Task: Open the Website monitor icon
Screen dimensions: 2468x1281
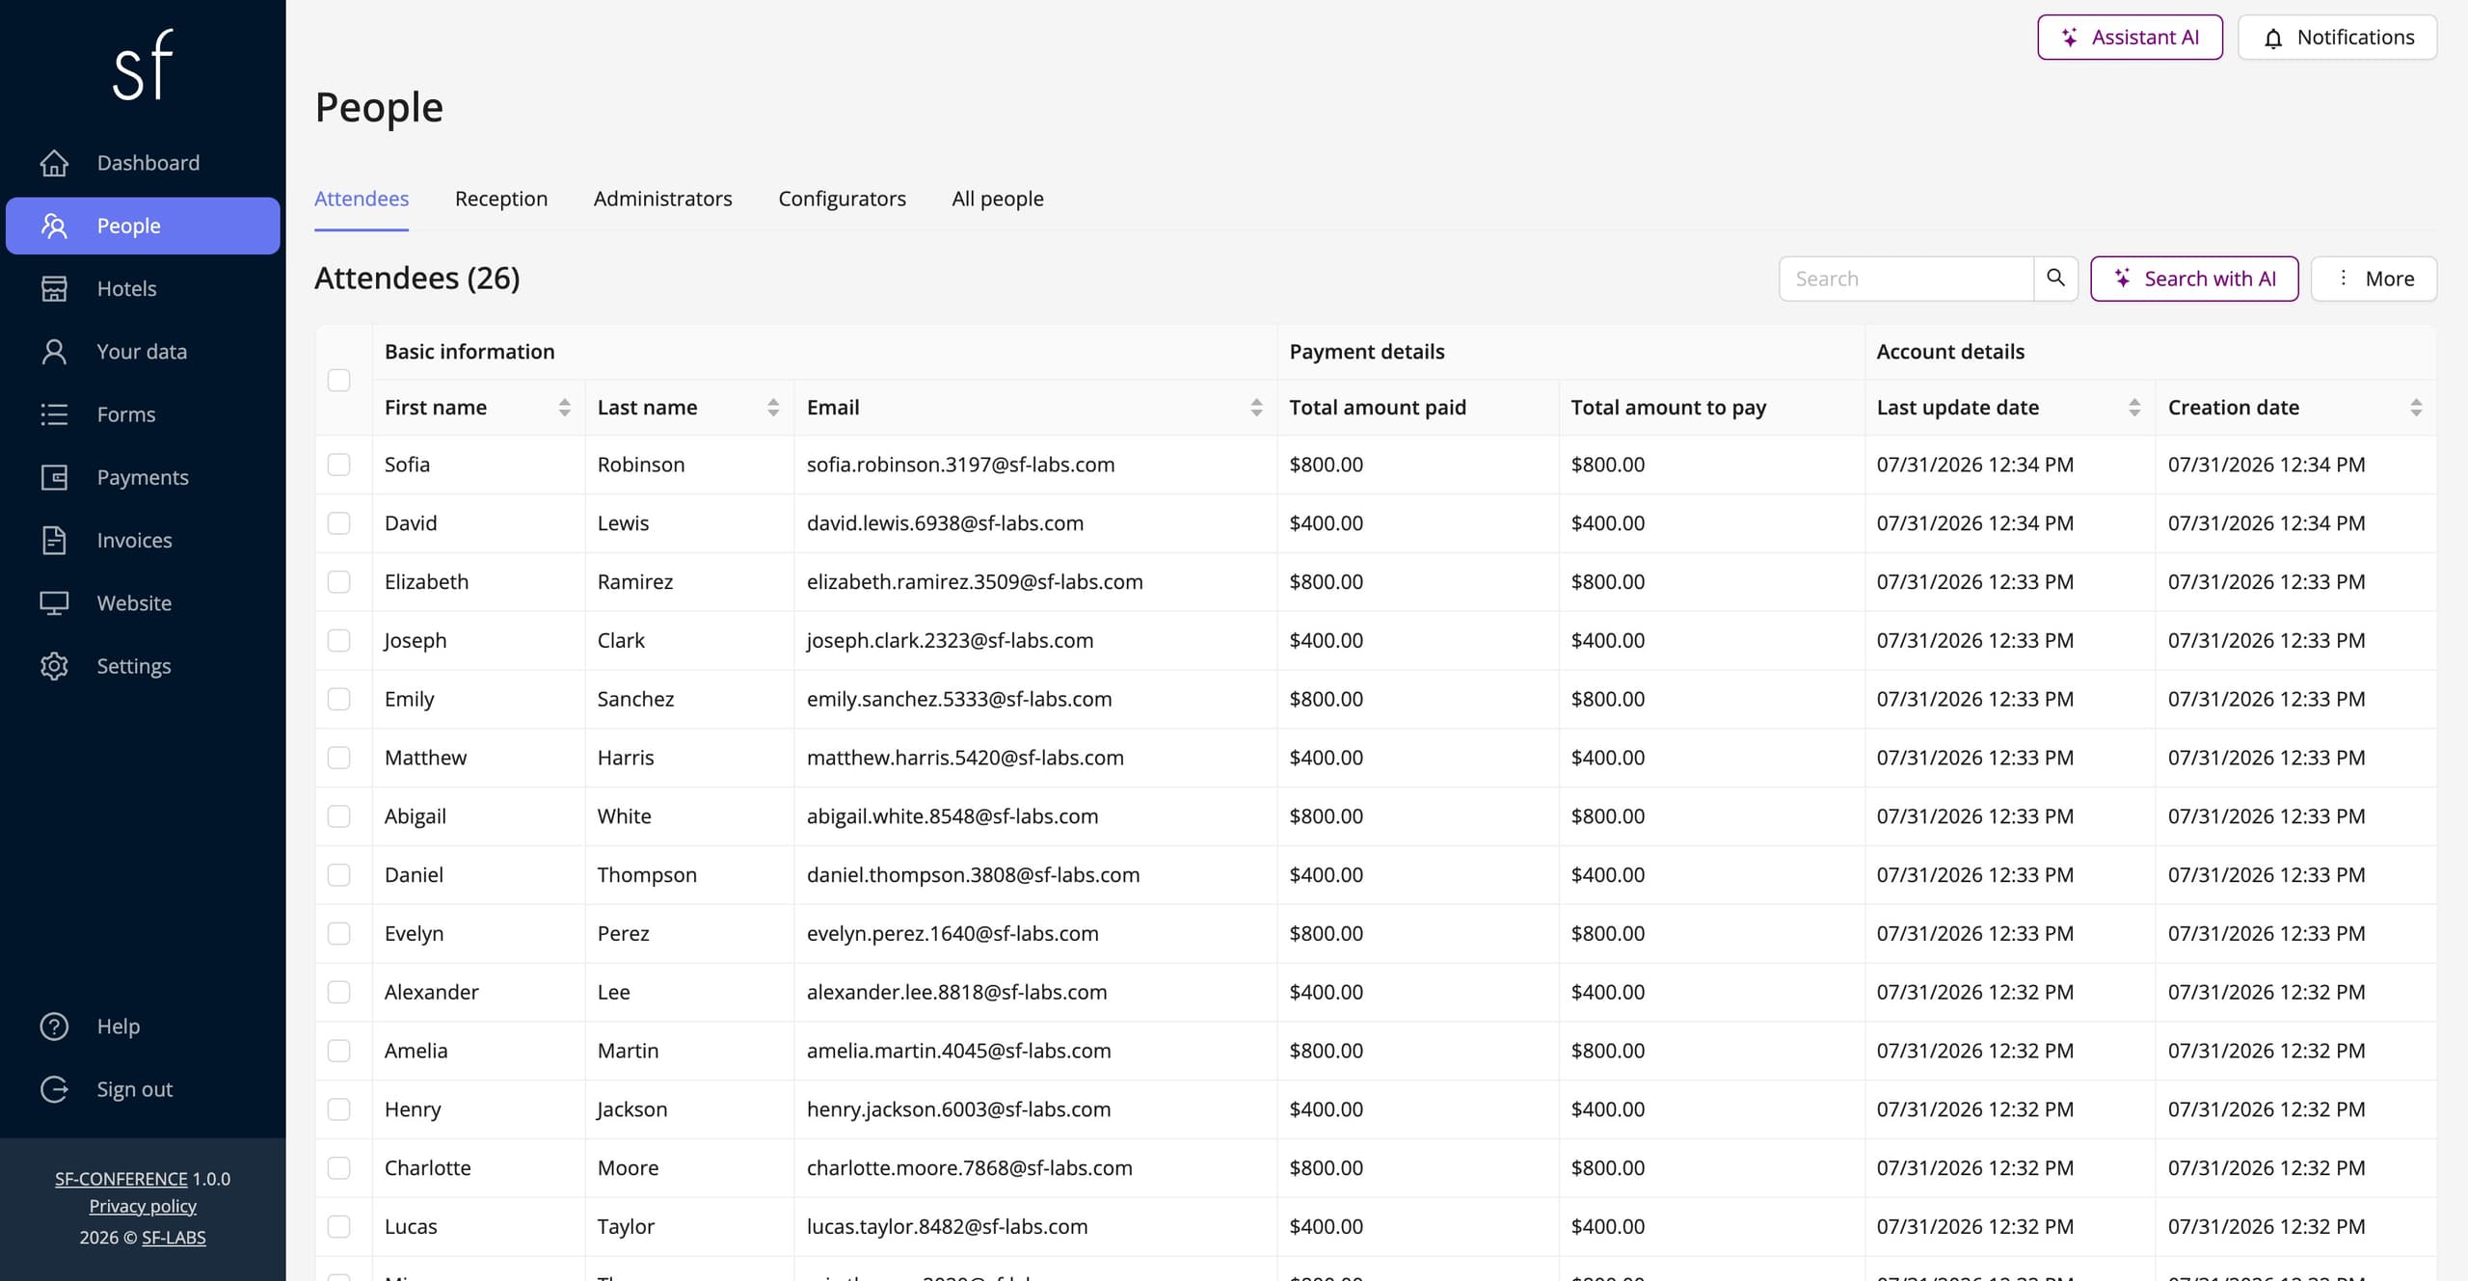Action: 54,603
